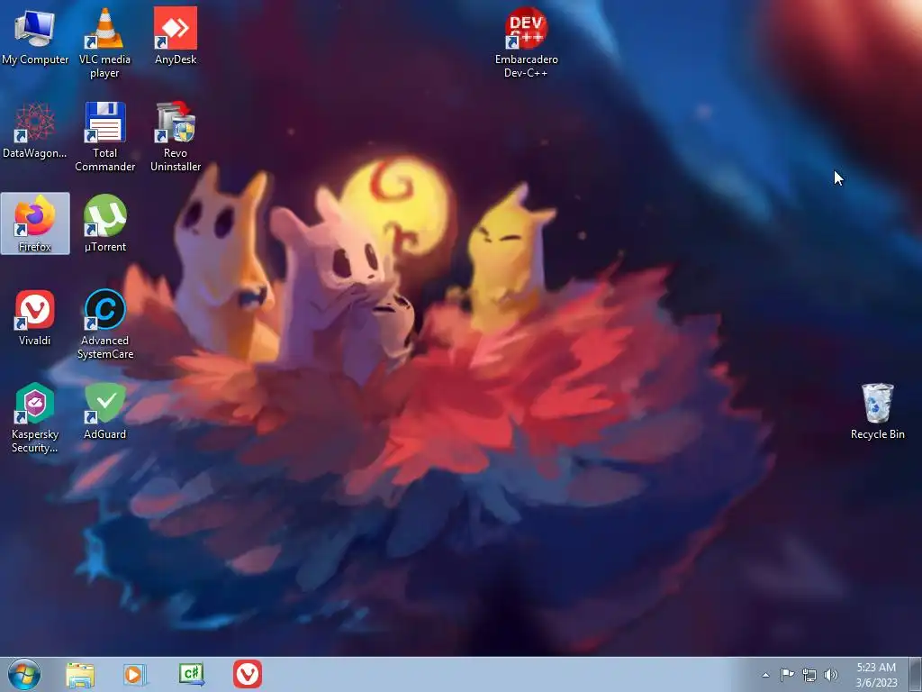
Task: Open the Windows Start menu
Action: (24, 674)
